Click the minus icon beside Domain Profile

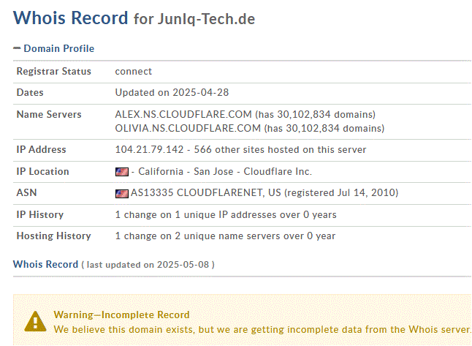pyautogui.click(x=17, y=48)
